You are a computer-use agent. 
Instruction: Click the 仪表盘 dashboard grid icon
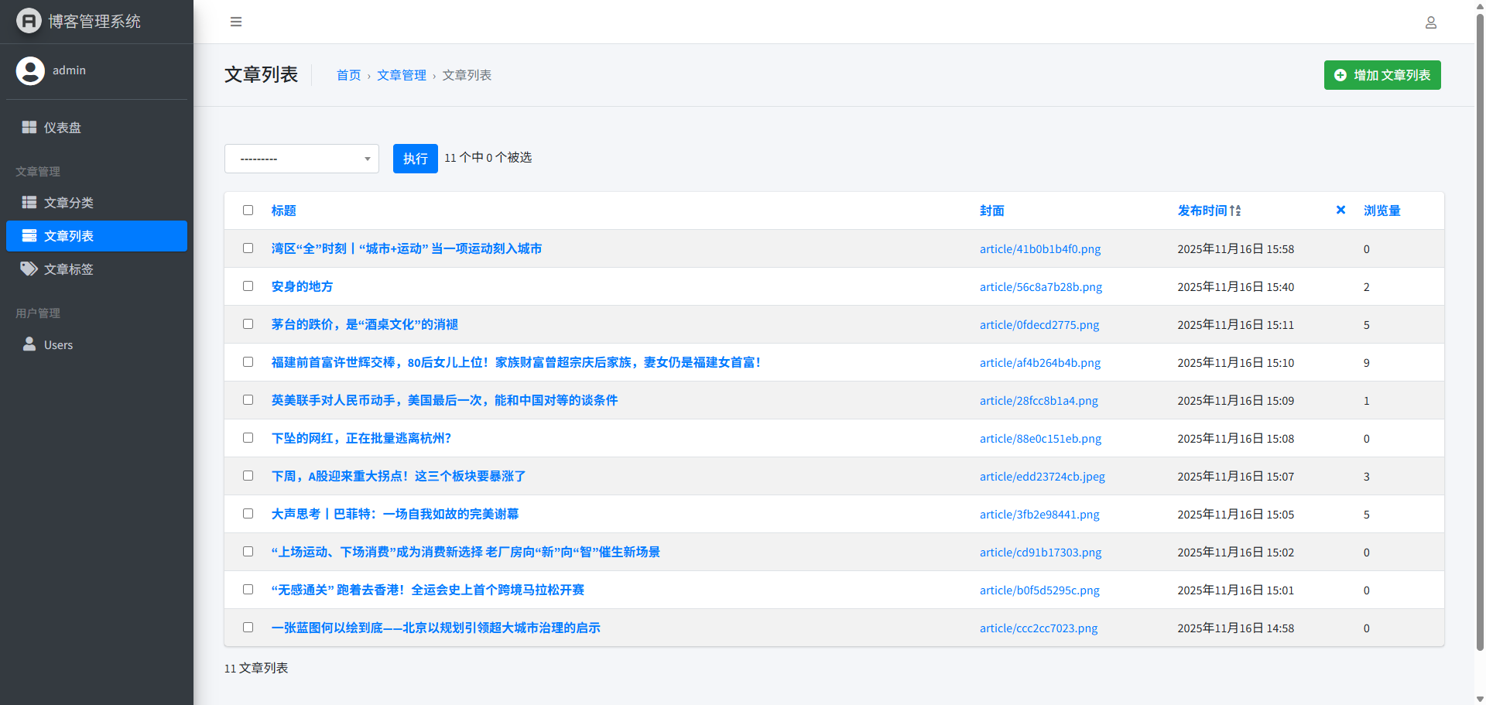click(29, 127)
